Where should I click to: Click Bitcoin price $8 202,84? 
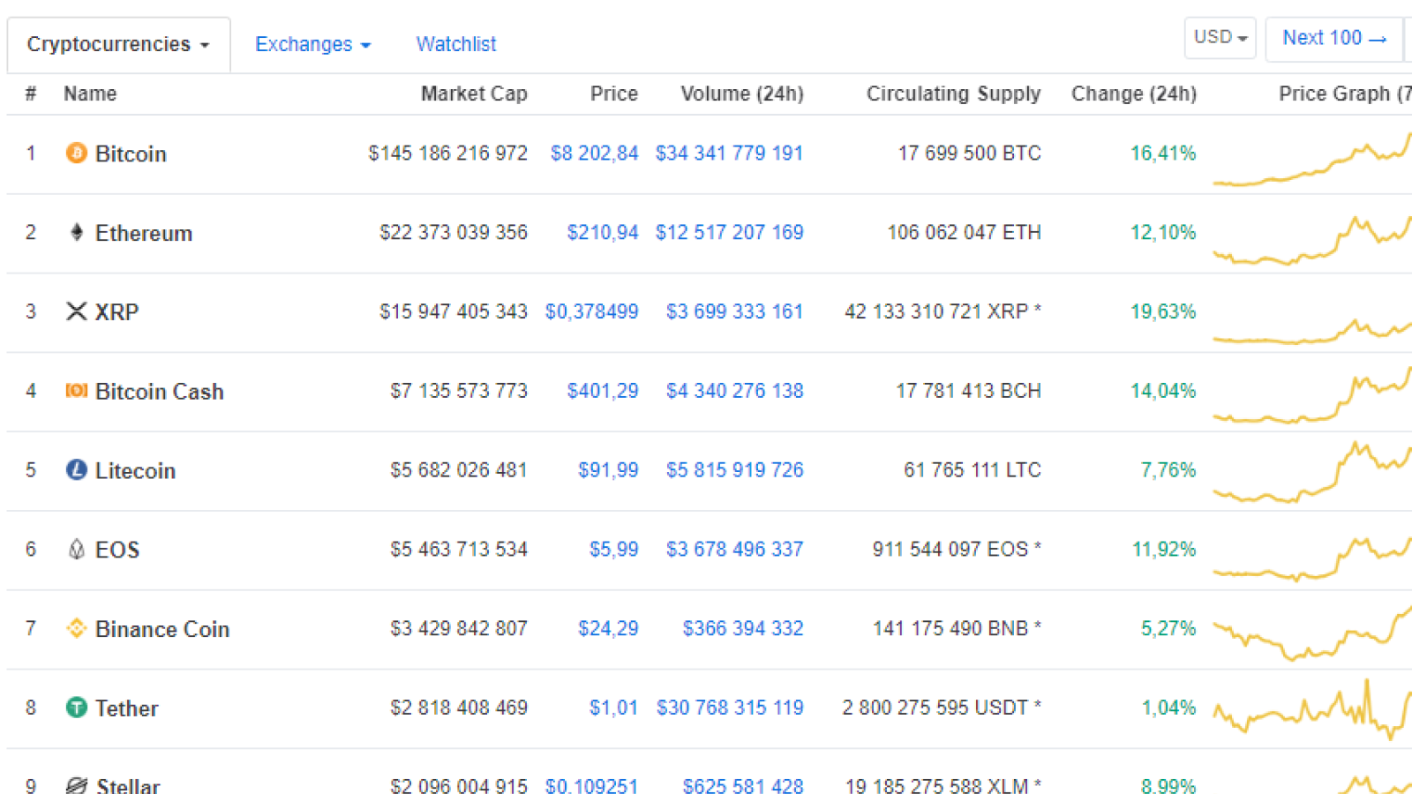594,154
